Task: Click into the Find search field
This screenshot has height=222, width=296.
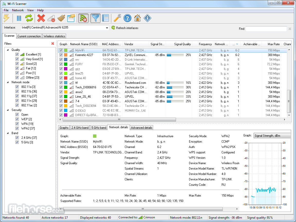Action: click(266, 29)
